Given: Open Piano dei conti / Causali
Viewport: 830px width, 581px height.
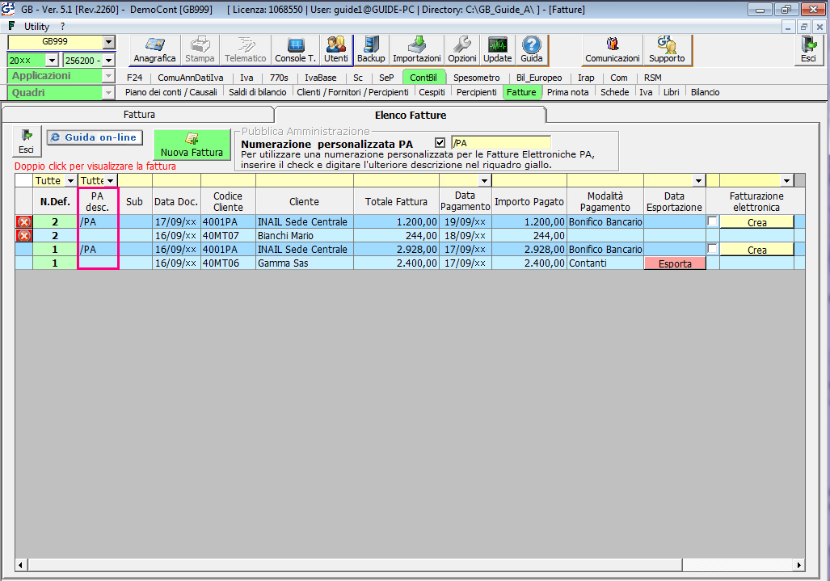Looking at the screenshot, I should coord(171,92).
